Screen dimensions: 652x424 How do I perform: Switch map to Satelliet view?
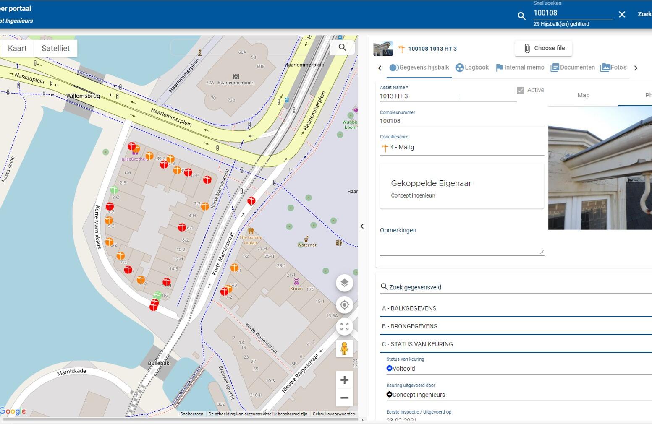pos(55,48)
